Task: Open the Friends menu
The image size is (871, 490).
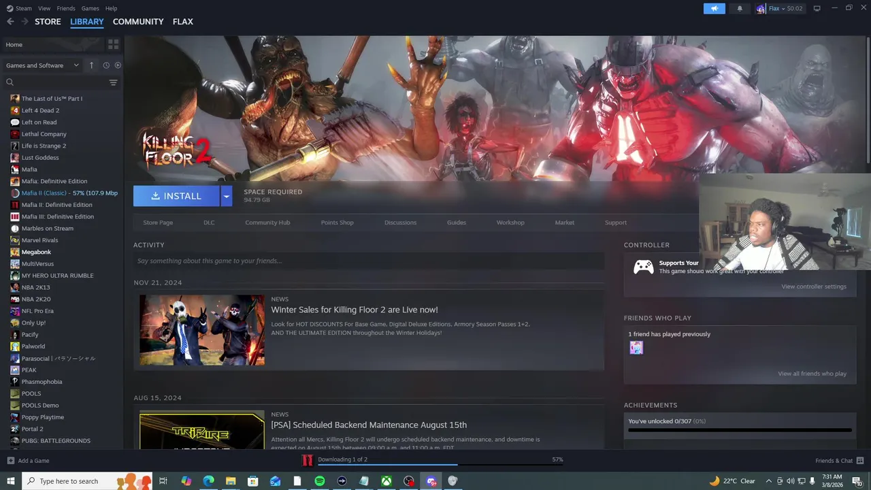Action: [x=66, y=8]
